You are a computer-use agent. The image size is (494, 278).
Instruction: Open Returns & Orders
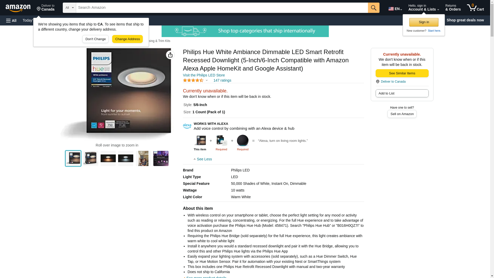point(453,8)
